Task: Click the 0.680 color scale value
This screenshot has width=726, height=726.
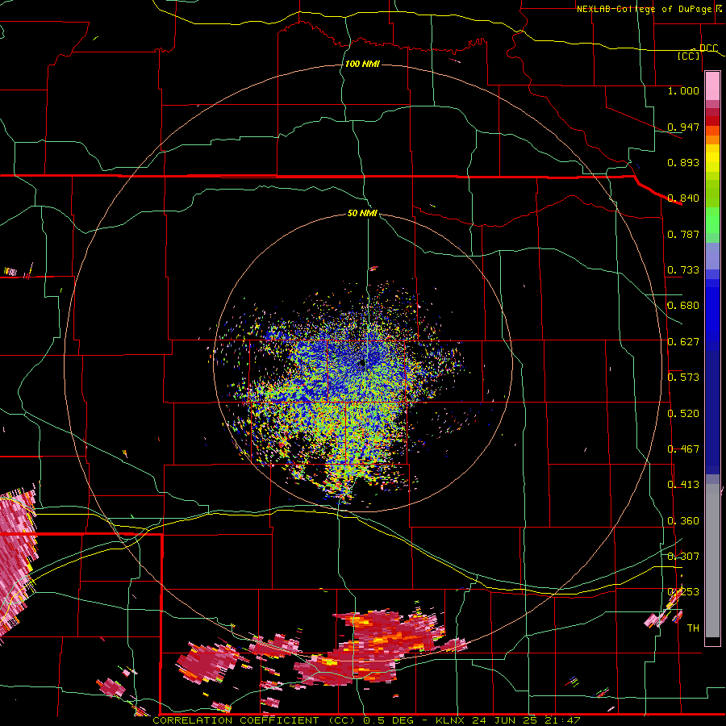Action: click(683, 306)
